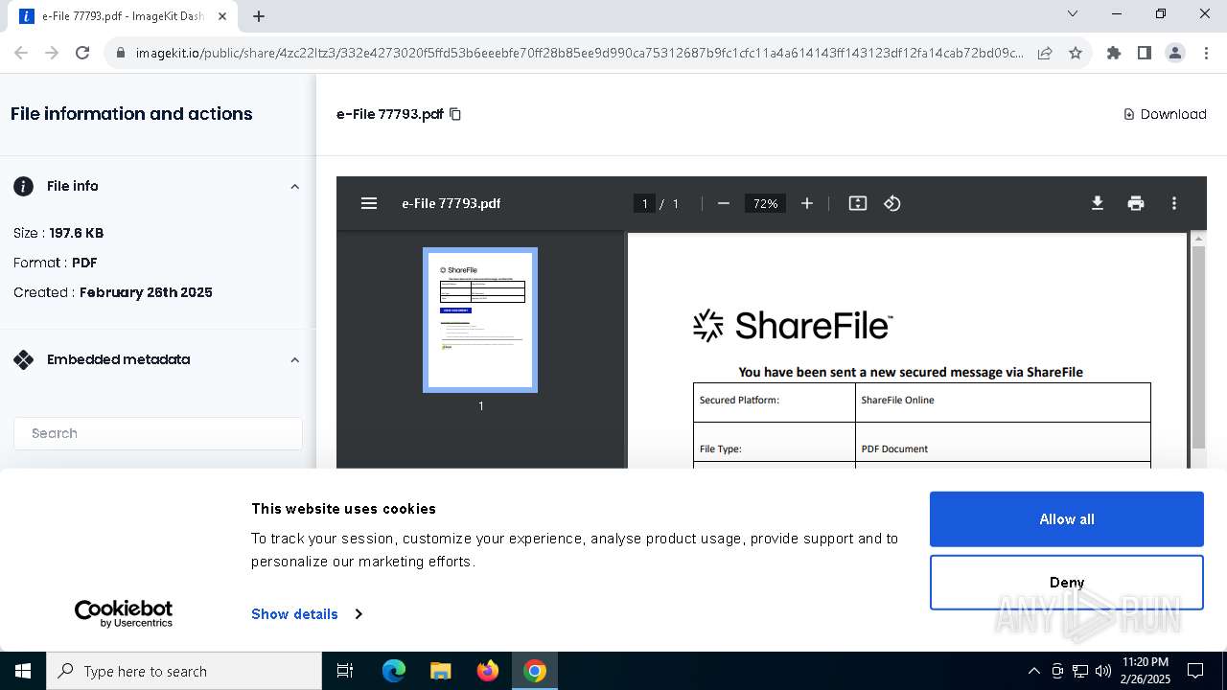Toggle the browser side panel
This screenshot has width=1227, height=690.
[x=1145, y=53]
